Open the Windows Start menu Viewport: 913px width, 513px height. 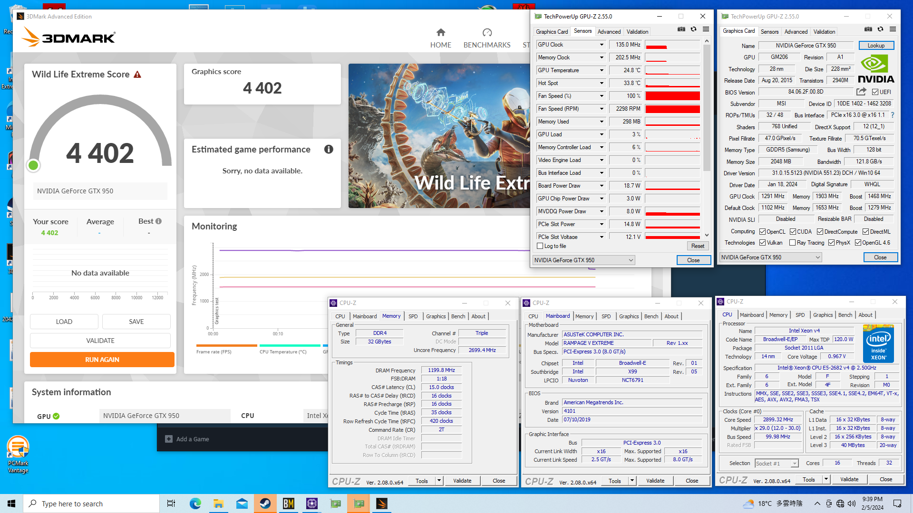point(11,503)
